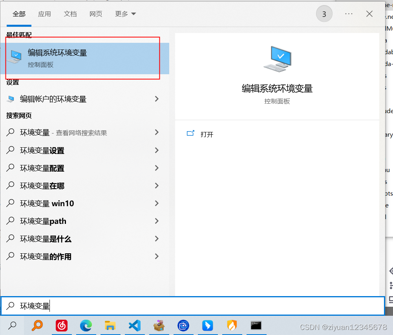This screenshot has width=393, height=335.
Task: Open the orange security shield app on taskbar
Action: (x=232, y=326)
